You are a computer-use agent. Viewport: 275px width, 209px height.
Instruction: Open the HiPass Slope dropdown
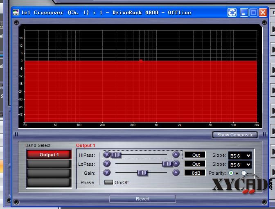[x=240, y=156]
